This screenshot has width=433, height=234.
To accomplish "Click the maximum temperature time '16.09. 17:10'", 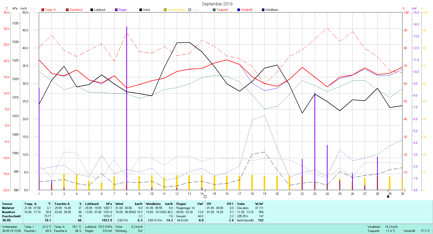I will click(x=32, y=212).
